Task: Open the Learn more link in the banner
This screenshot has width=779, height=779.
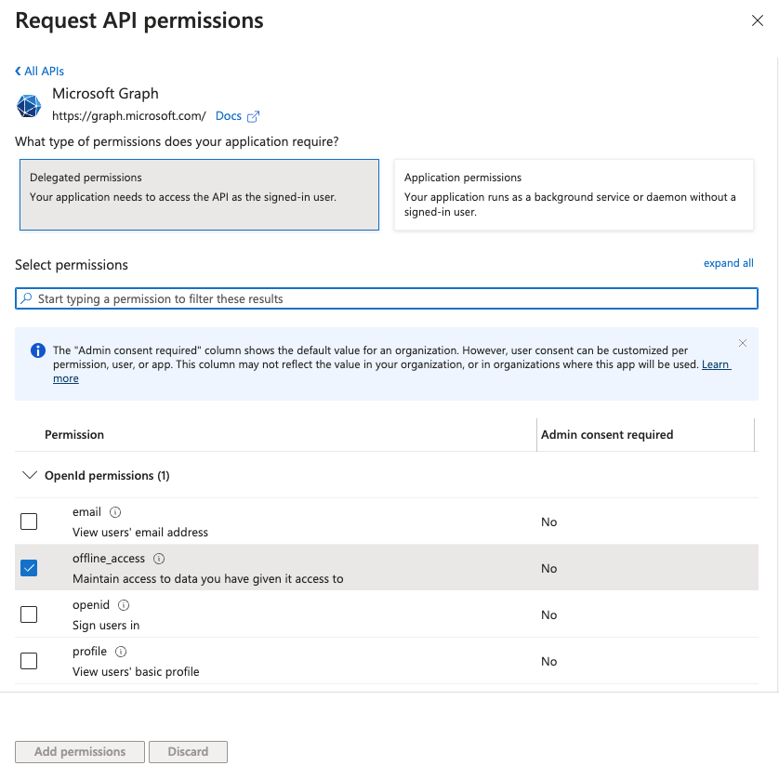Action: click(716, 364)
